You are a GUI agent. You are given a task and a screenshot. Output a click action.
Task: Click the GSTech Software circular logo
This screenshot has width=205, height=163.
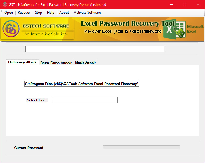[11, 29]
